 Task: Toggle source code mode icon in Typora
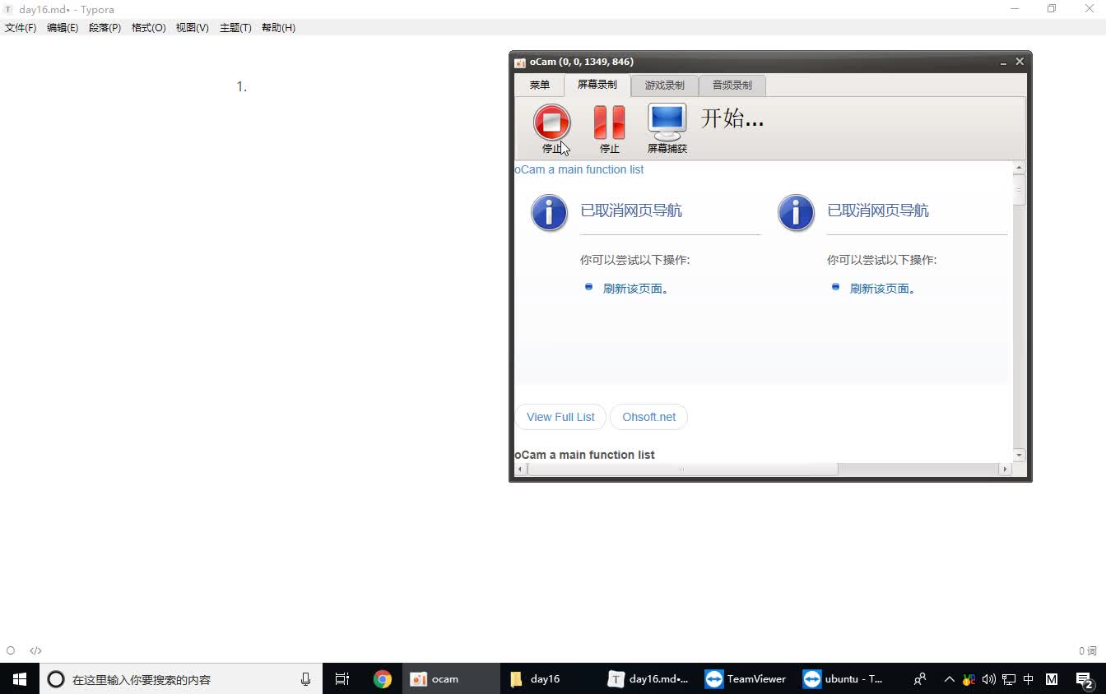(35, 650)
